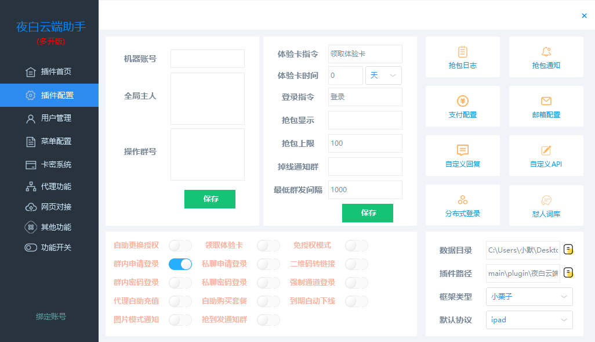Image resolution: width=595 pixels, height=342 pixels.
Task: Expand the 框架类型 dropdown showing 小栗子
Action: (x=529, y=297)
